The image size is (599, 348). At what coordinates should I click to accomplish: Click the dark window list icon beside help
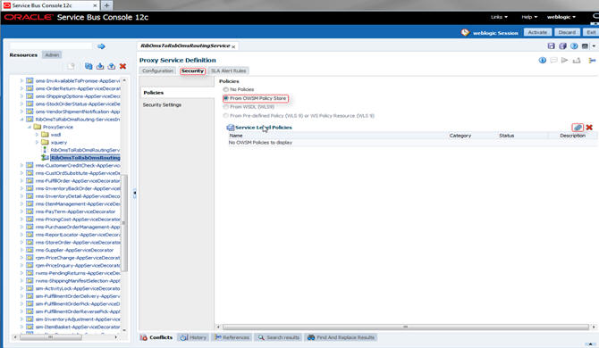click(x=585, y=46)
